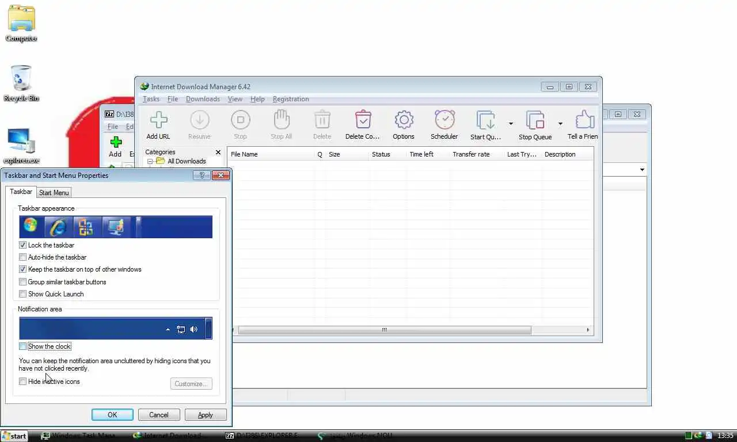
Task: Enable Show the clock checkbox
Action: [x=23, y=346]
